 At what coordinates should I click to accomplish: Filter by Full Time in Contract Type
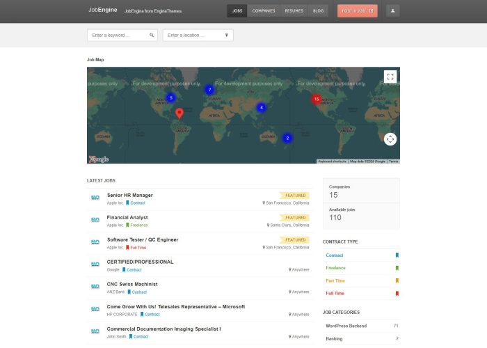335,293
